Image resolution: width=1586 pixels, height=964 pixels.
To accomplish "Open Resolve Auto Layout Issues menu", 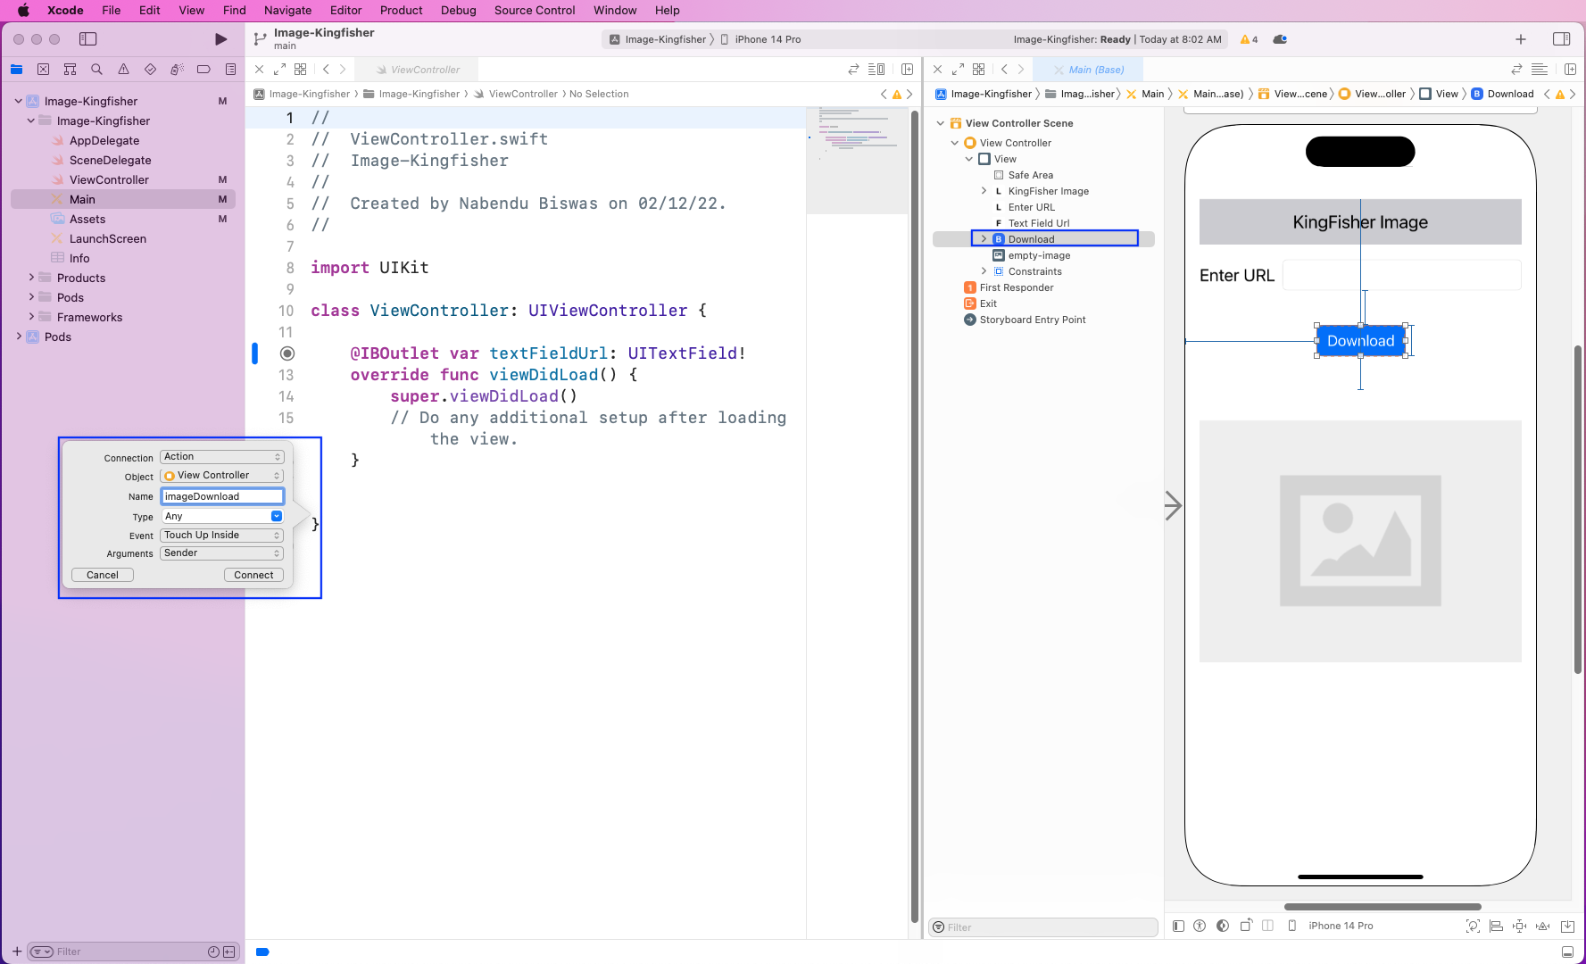I will (x=1543, y=927).
